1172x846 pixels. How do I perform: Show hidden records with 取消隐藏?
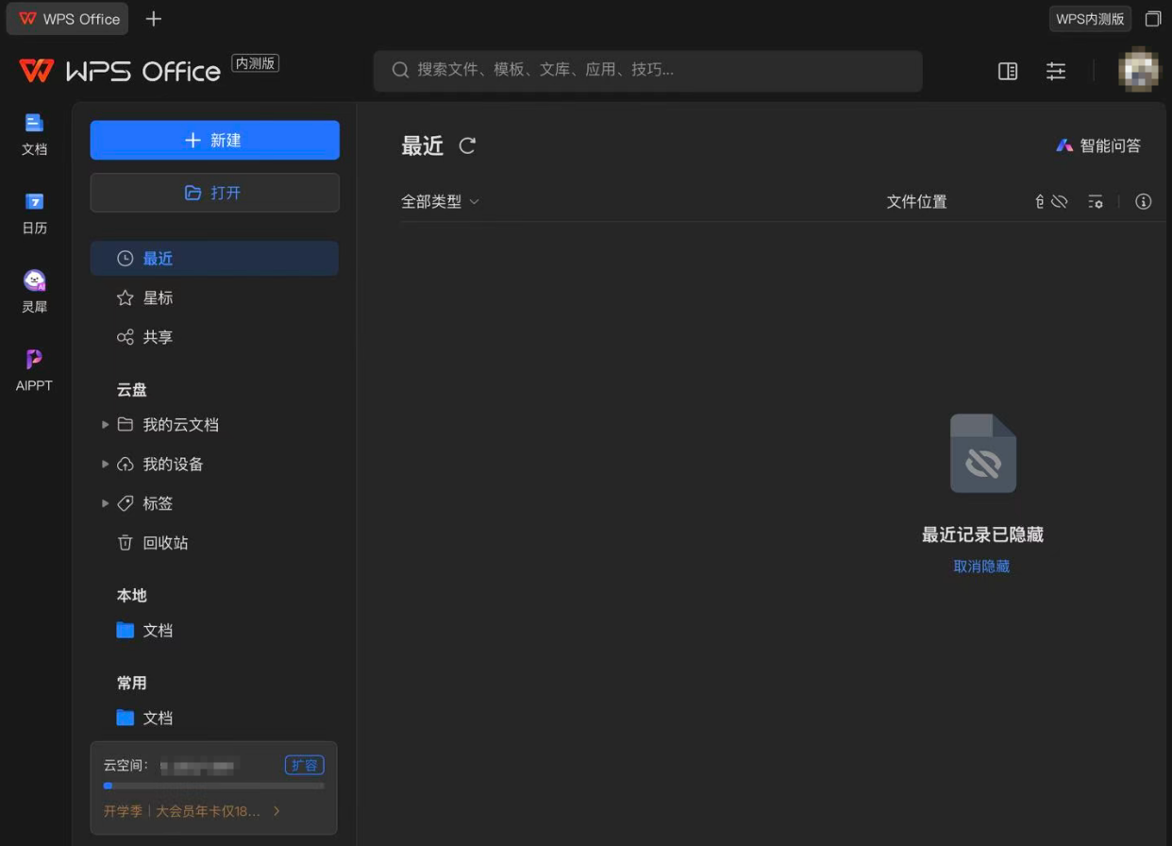point(981,566)
